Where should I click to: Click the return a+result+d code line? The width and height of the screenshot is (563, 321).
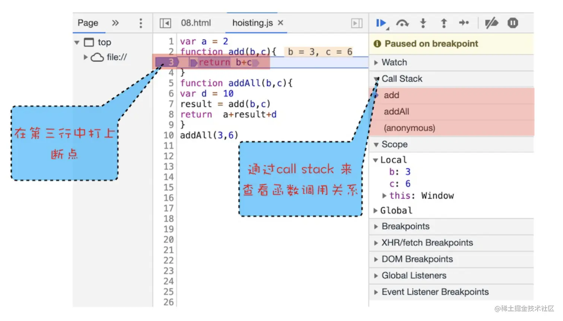coord(228,114)
